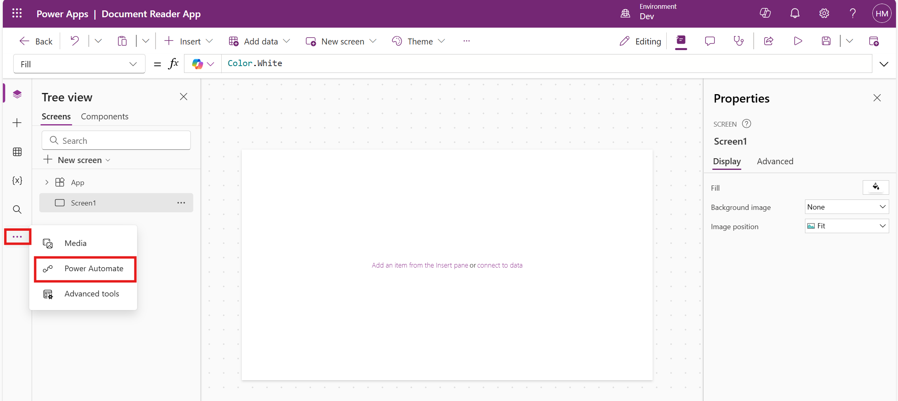Open the Data pane sidebar icon
Viewport: 898px width, 401px height.
[x=17, y=152]
